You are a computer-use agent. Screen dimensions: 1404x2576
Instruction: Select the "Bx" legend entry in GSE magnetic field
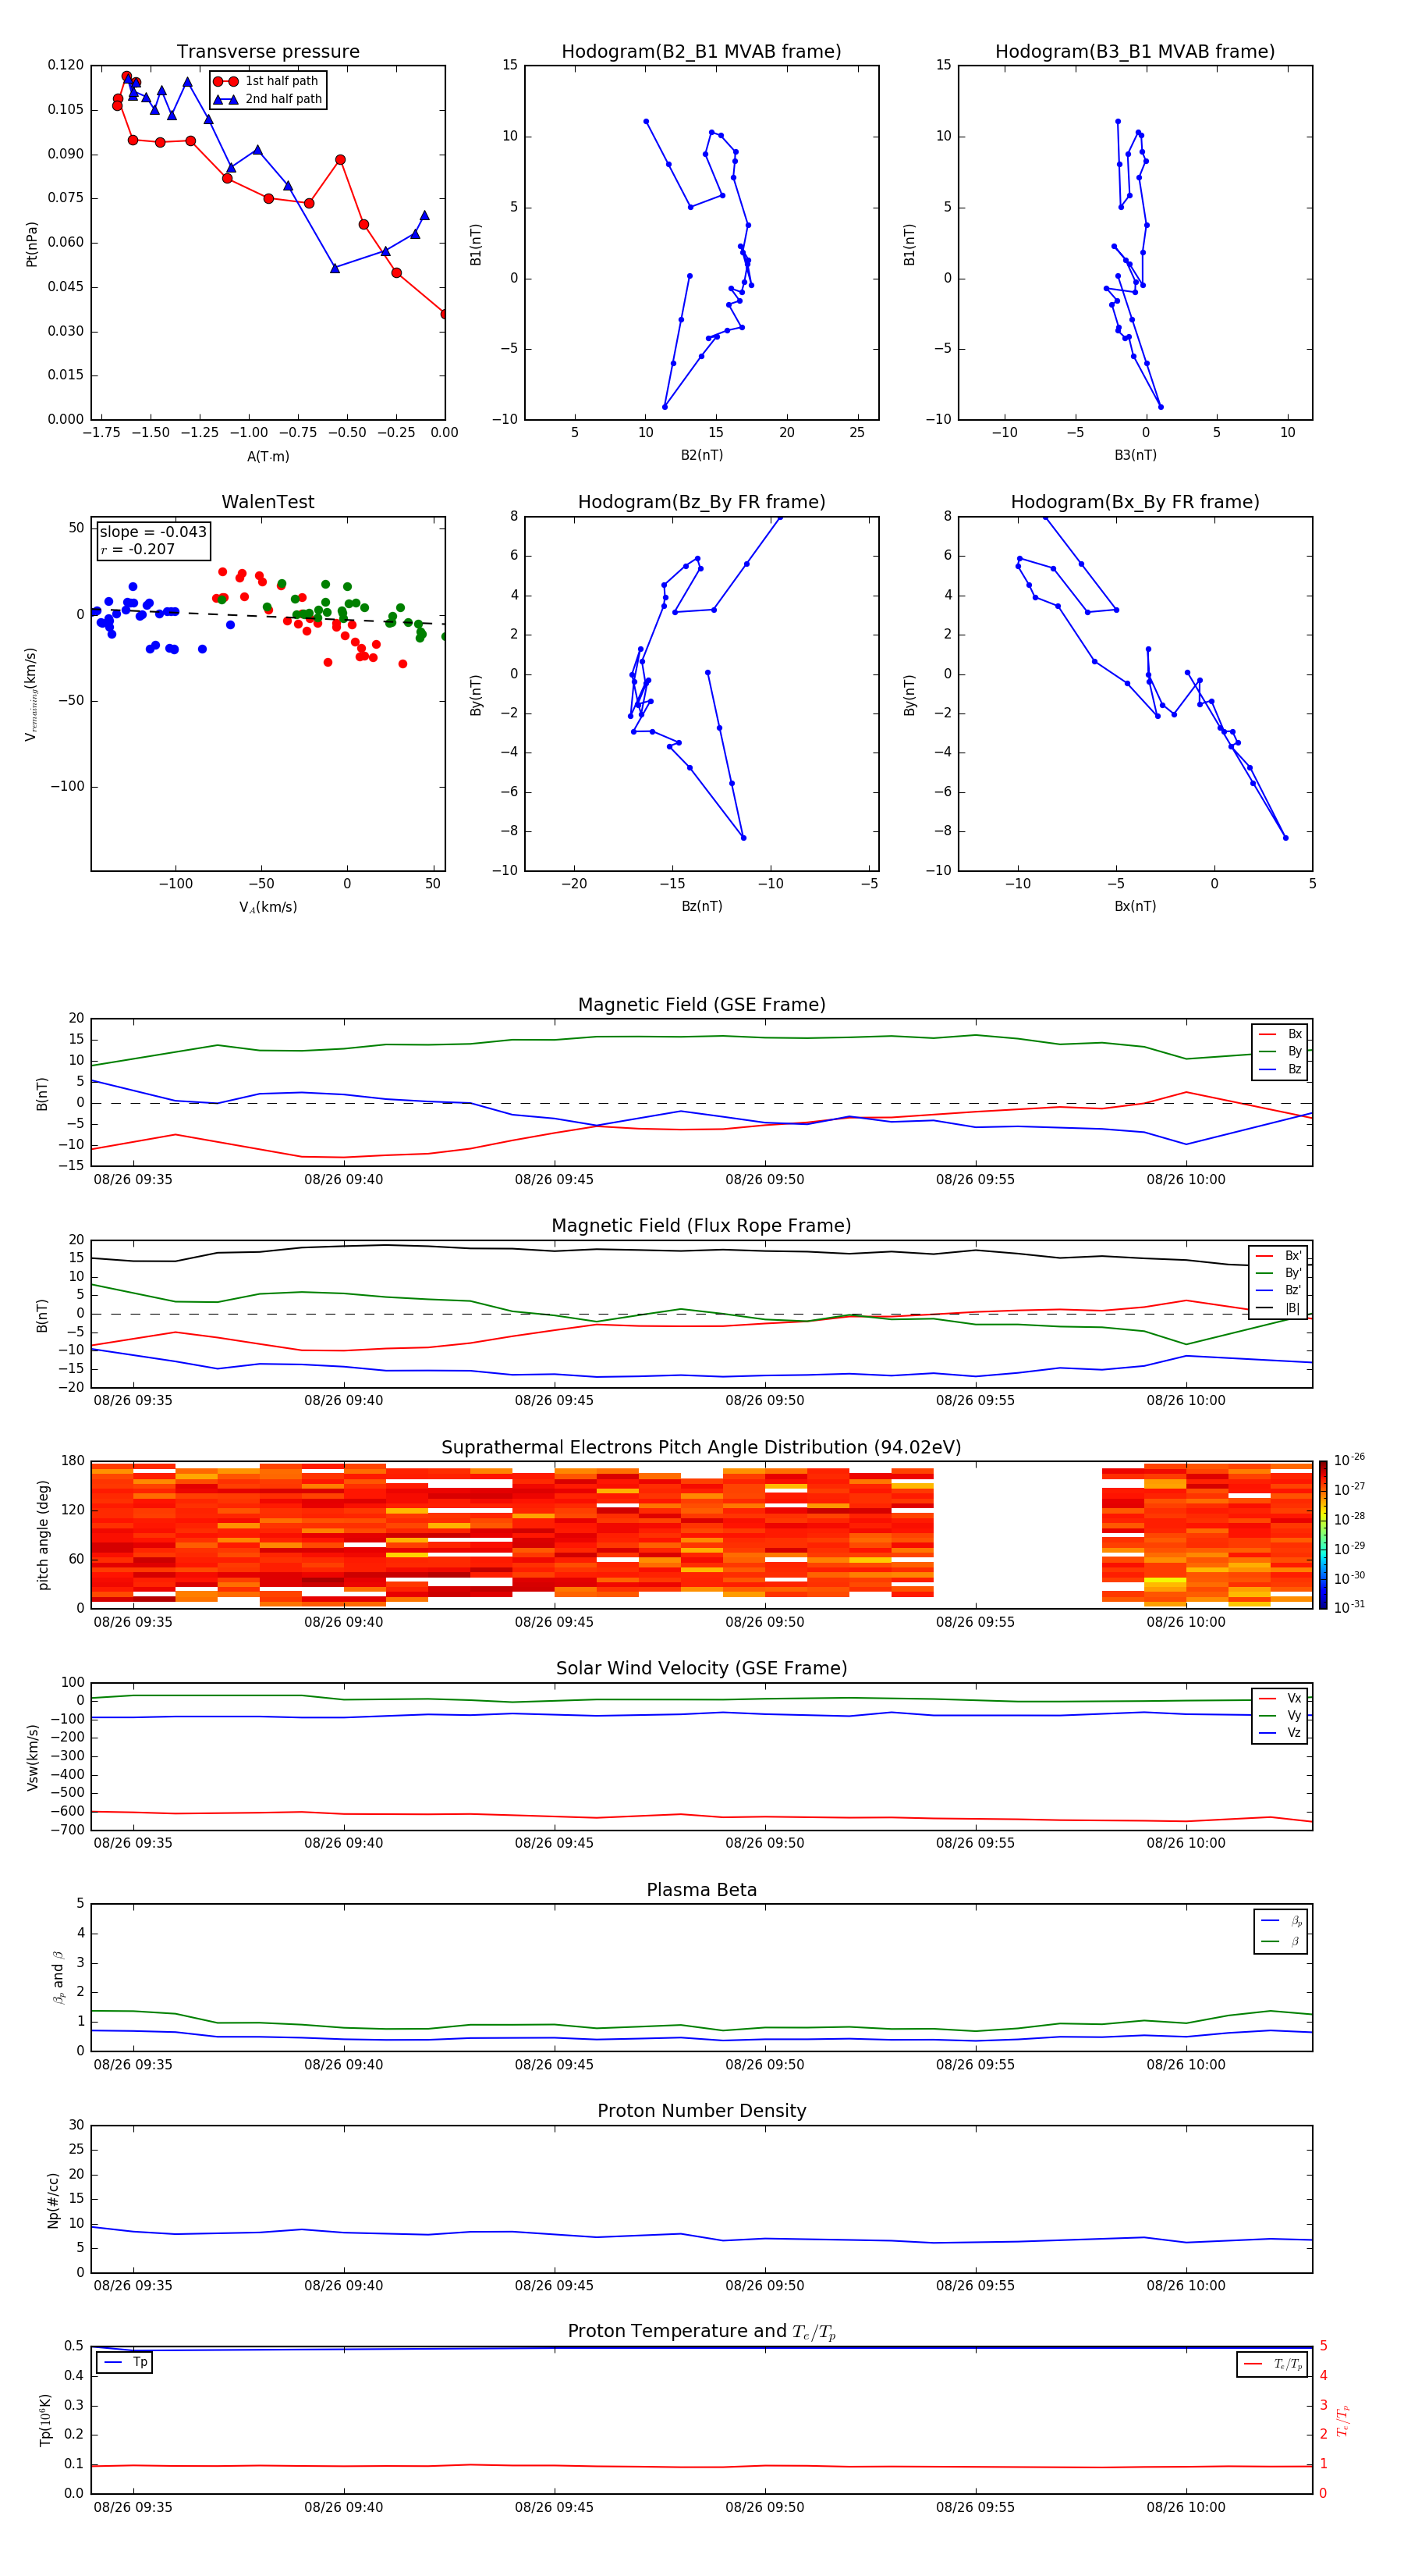coord(1280,1034)
